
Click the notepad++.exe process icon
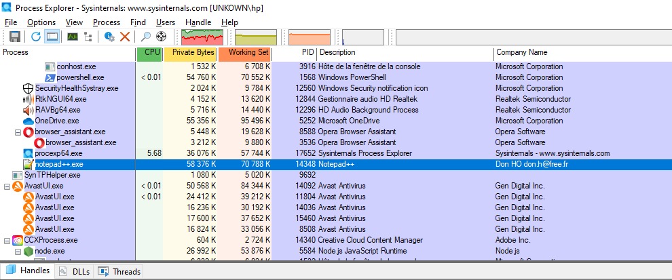pos(29,164)
